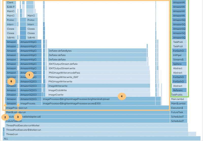Select the ThreadPoolExecutor$Worker.run frame
This screenshot has height=141, width=203.
pyautogui.click(x=96, y=130)
